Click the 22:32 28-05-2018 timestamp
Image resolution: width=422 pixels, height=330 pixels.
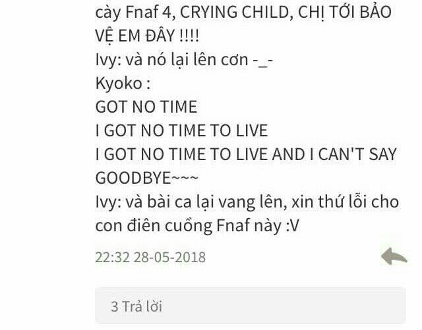coord(150,257)
